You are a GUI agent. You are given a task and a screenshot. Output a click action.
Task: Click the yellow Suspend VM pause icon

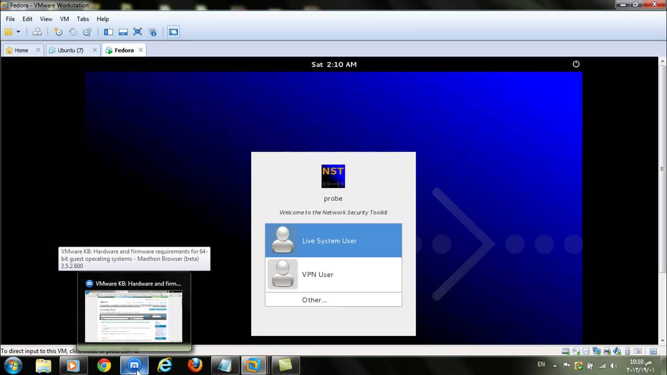8,32
